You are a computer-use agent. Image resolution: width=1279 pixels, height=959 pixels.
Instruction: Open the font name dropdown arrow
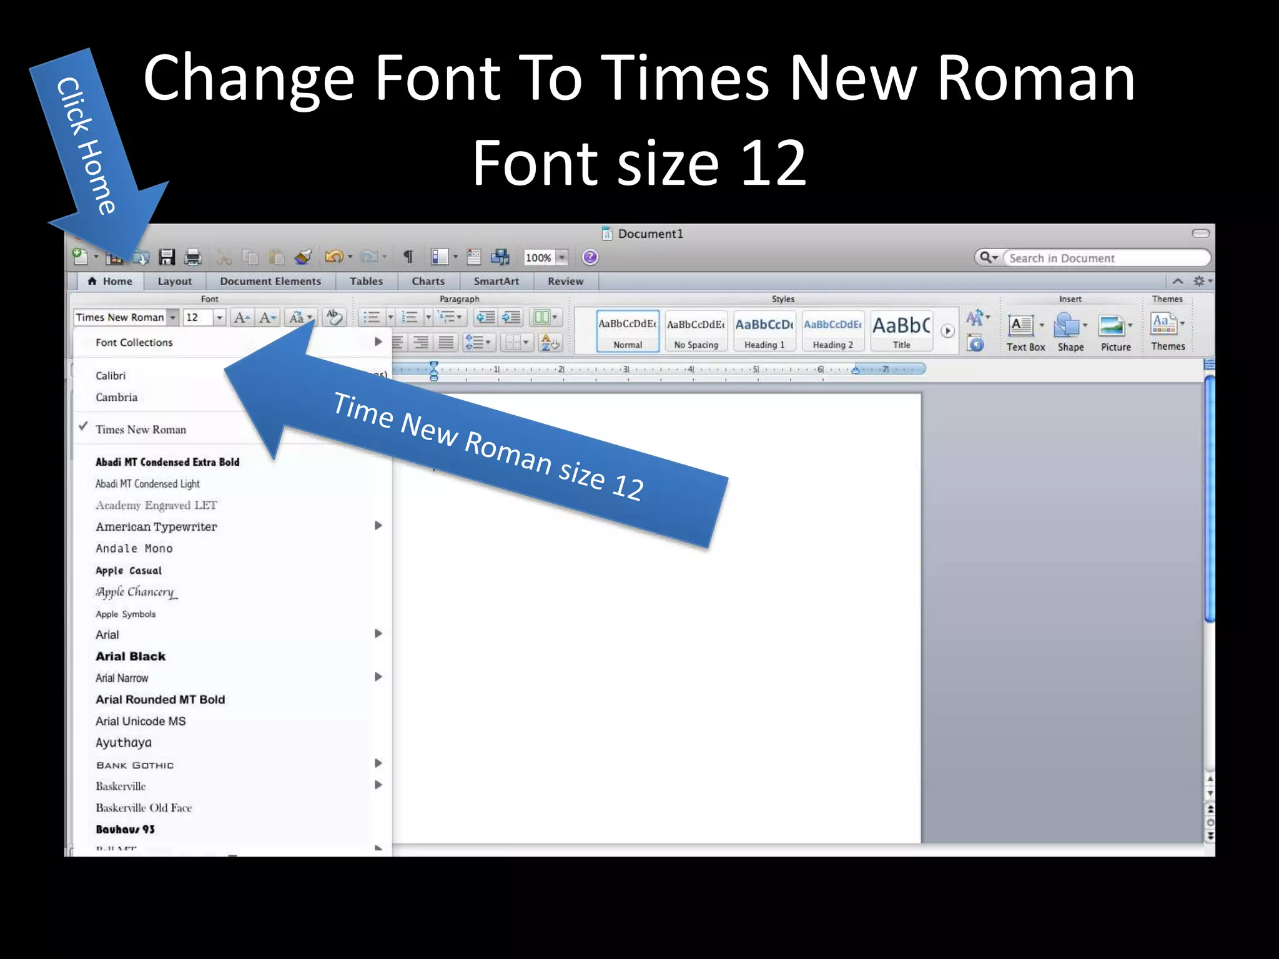tap(173, 317)
